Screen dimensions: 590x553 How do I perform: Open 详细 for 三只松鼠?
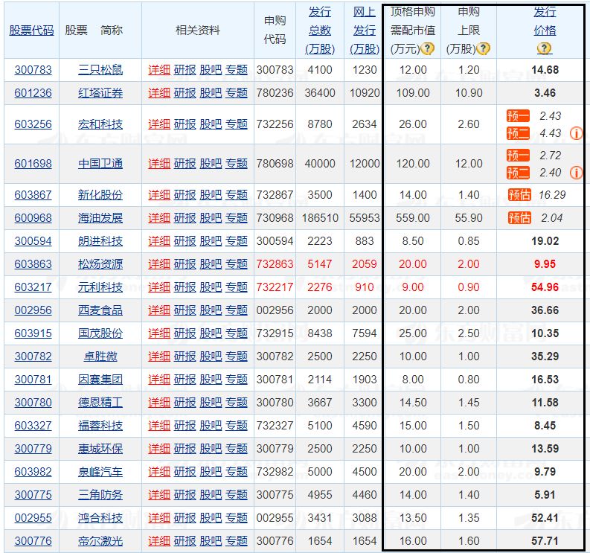(x=159, y=70)
